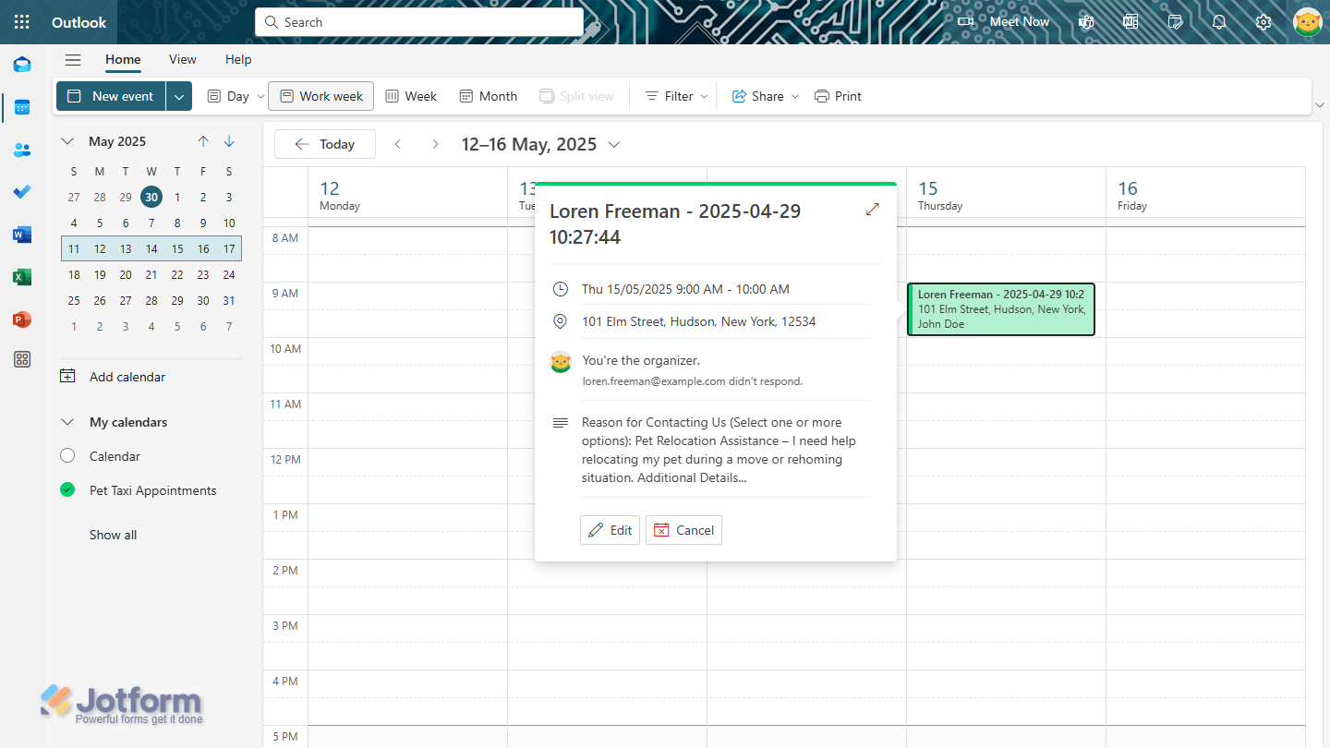The height and width of the screenshot is (748, 1330).
Task: Open My Day notes icon
Action: click(1175, 22)
